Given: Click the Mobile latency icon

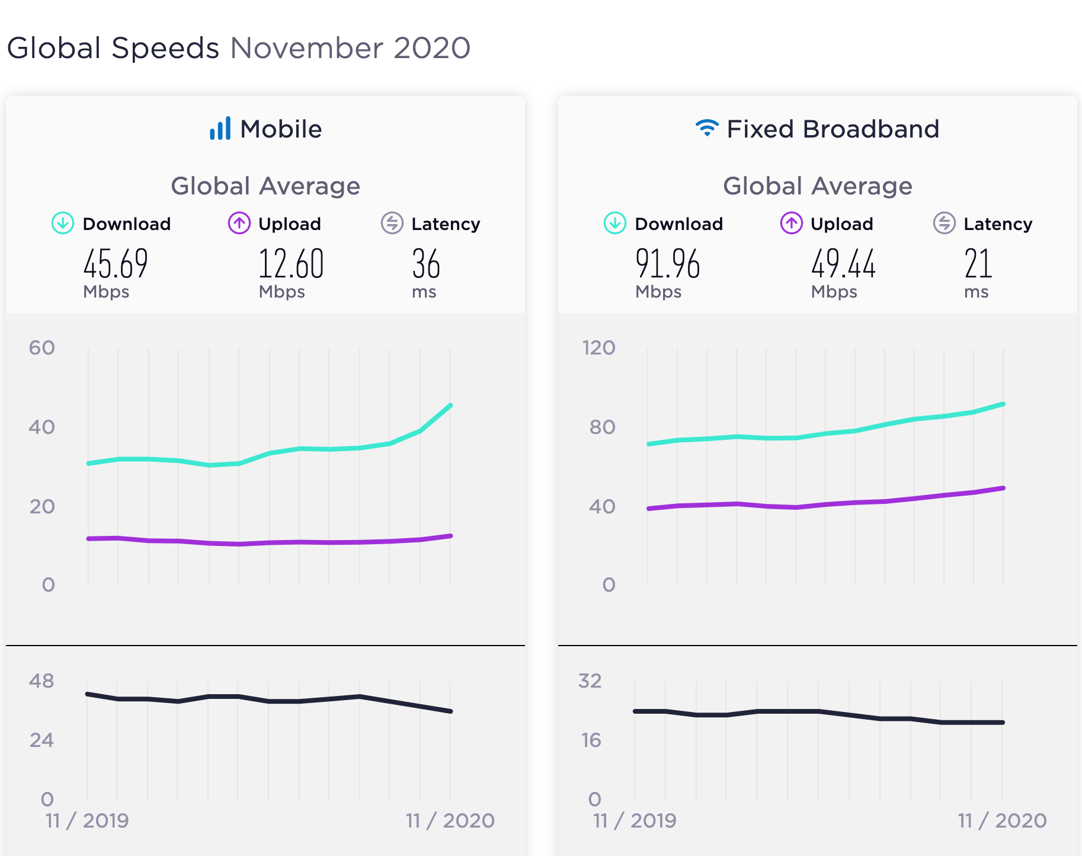Looking at the screenshot, I should (392, 223).
